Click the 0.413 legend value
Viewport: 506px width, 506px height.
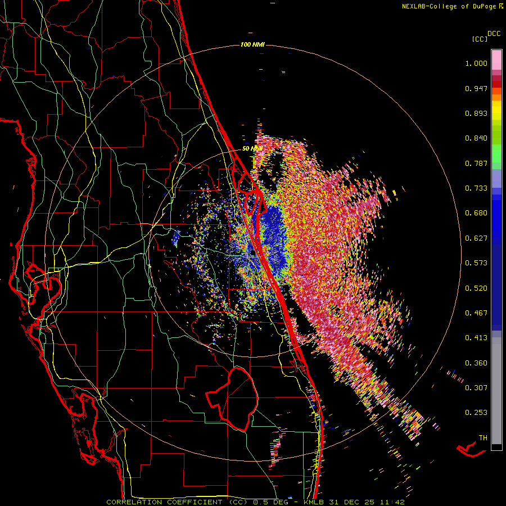click(x=476, y=338)
